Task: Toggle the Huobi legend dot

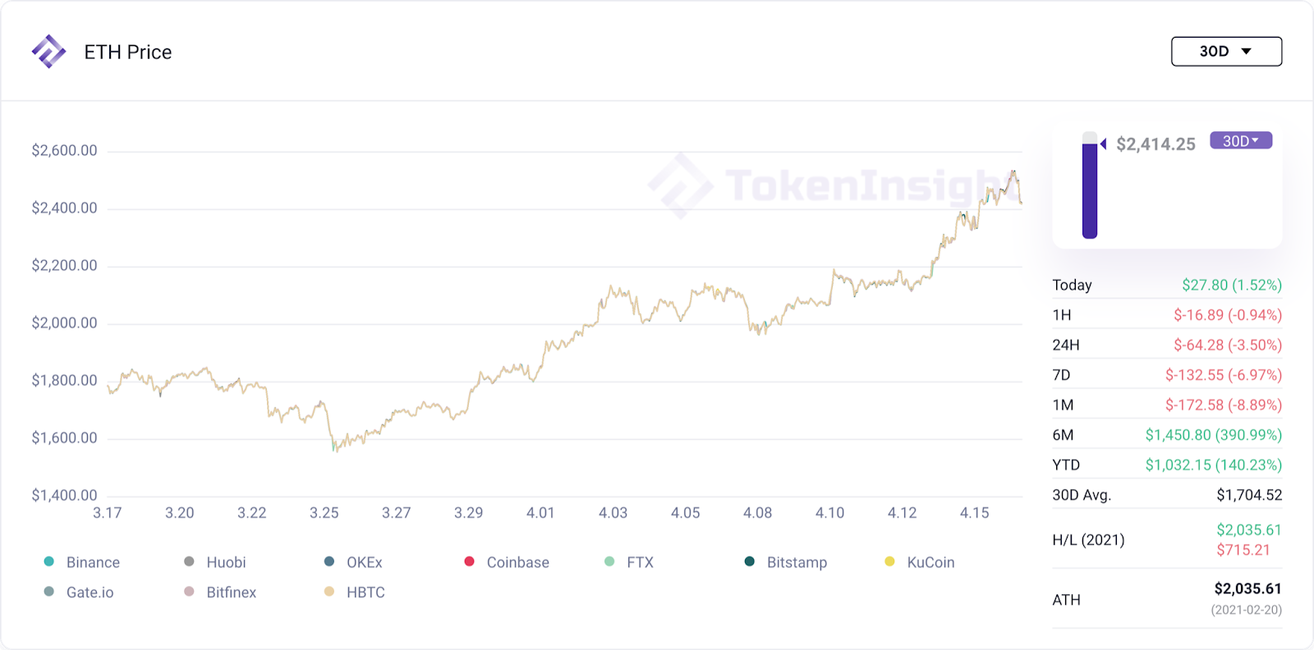Action: (x=189, y=561)
